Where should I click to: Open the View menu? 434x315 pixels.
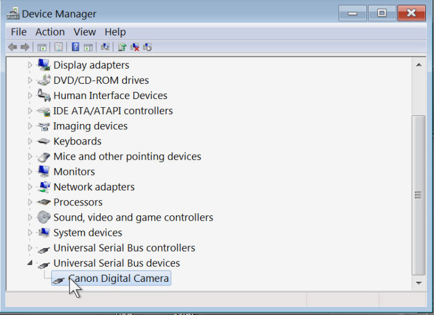coord(85,32)
